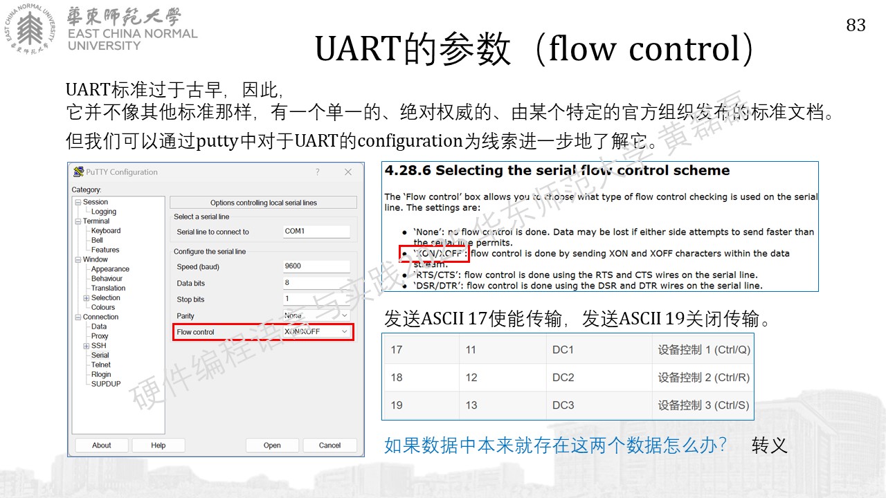Open the Telnet settings category
The height and width of the screenshot is (498, 886).
point(101,365)
